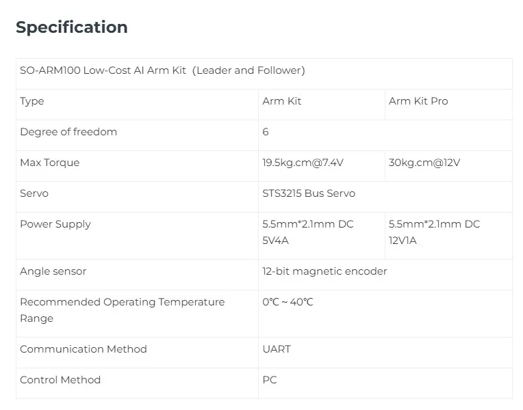Click the Type row label

(32, 101)
